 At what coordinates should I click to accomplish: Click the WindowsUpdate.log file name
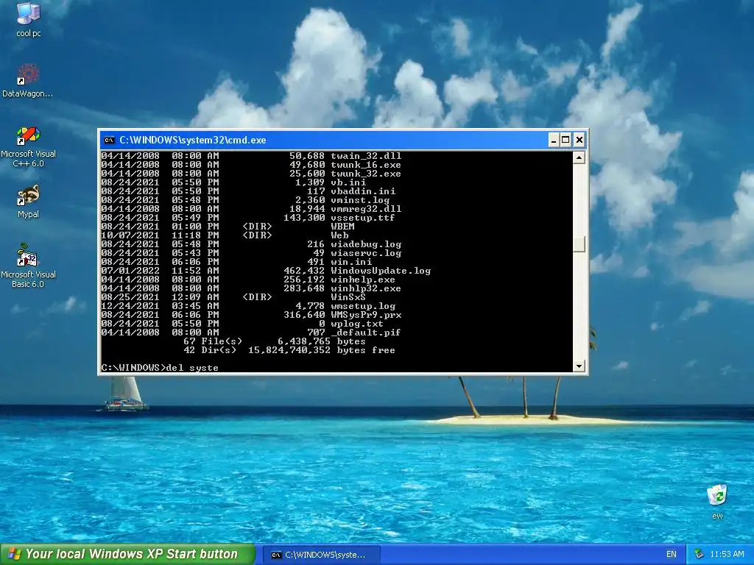click(381, 271)
